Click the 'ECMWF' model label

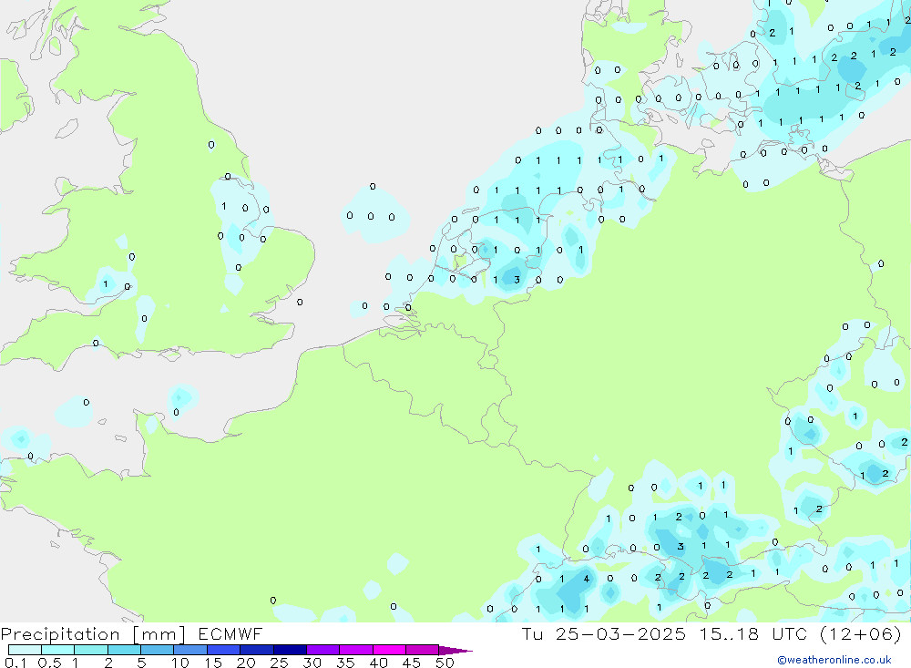click(x=230, y=633)
